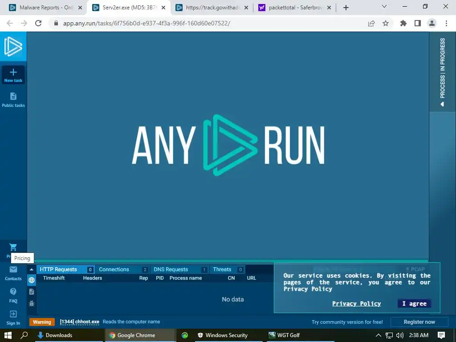Switch to Malware Reports browser tab

[45, 8]
